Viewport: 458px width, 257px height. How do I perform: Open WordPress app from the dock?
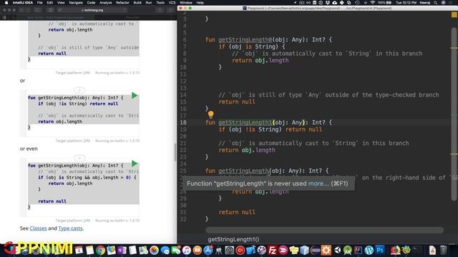(369, 250)
